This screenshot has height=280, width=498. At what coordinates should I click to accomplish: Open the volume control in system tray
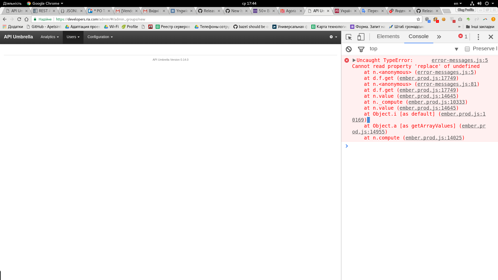click(x=480, y=3)
